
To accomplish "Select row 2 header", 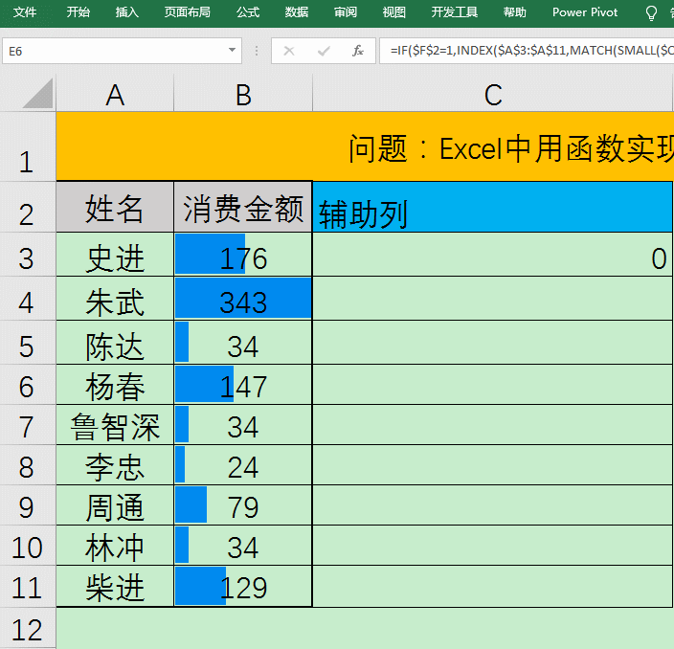I will pyautogui.click(x=27, y=207).
